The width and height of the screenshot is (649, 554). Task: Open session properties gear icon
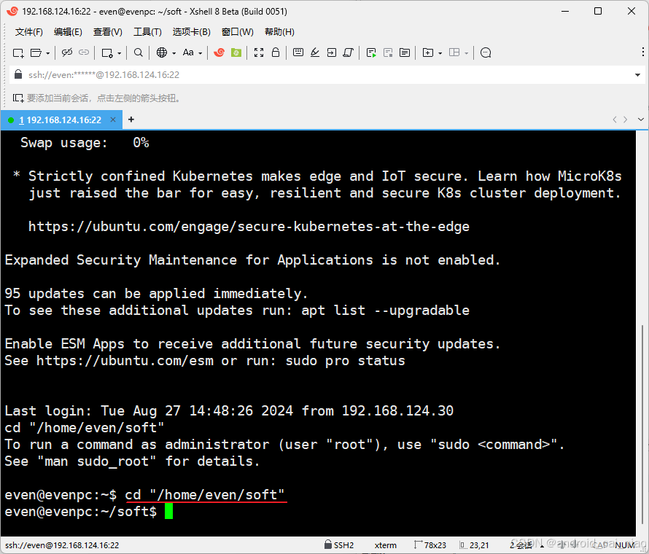107,52
